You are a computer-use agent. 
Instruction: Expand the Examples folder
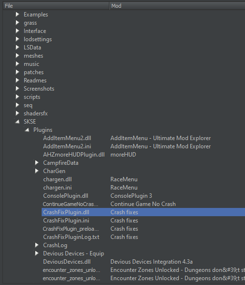(x=17, y=15)
